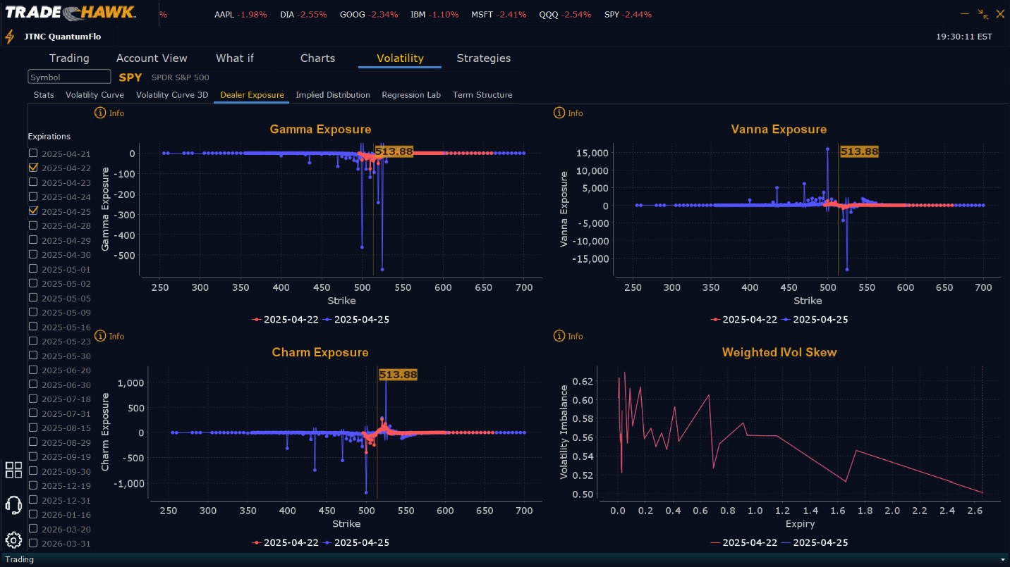Open the Info icon above Weighted IVol Skew
This screenshot has height=567, width=1010.
559,336
